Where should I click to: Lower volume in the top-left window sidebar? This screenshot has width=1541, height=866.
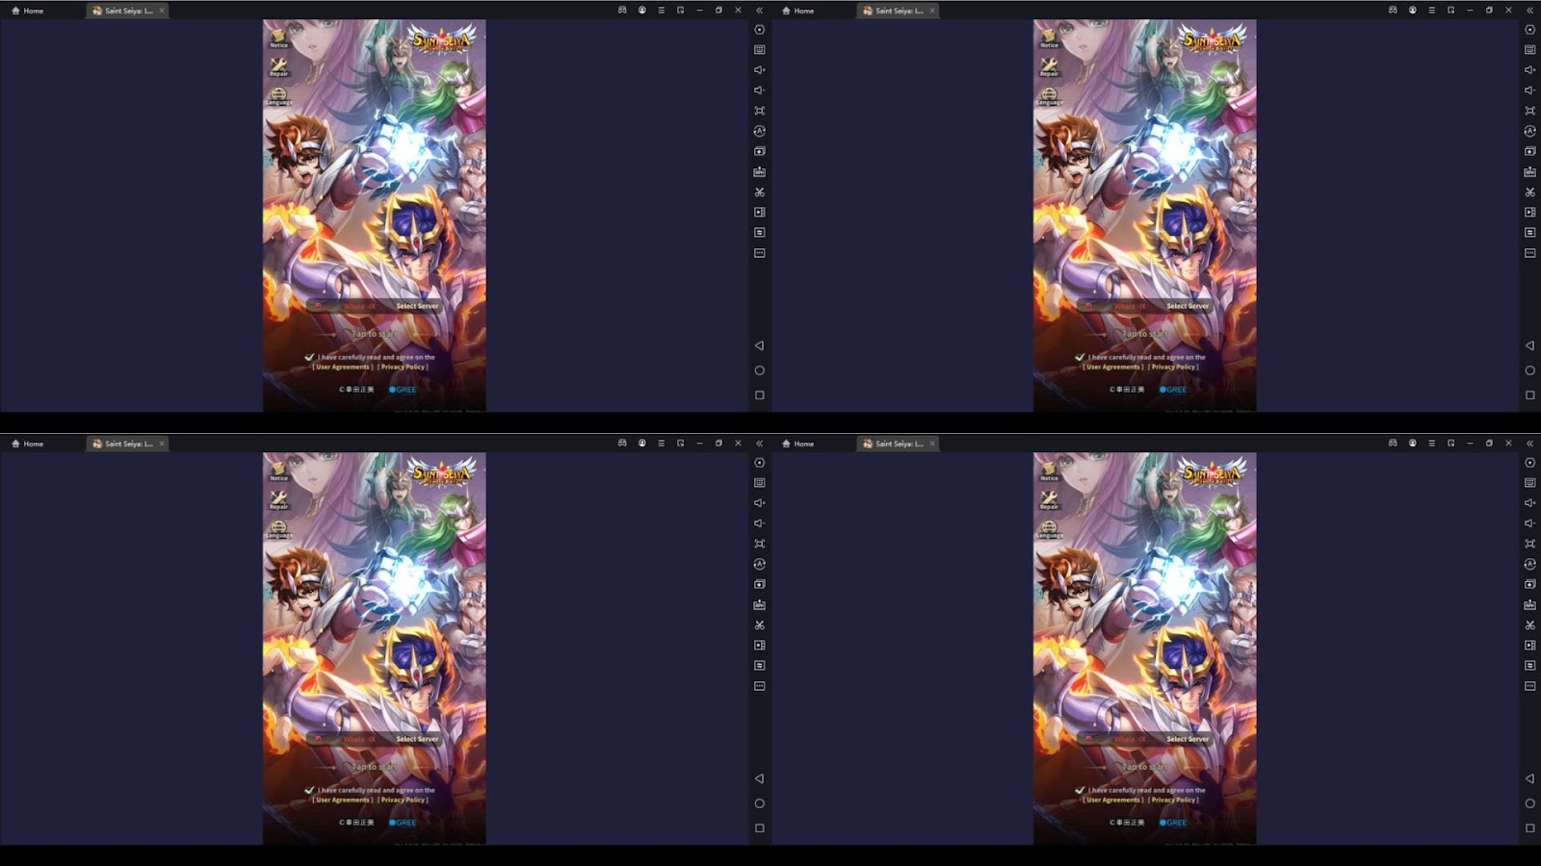760,90
